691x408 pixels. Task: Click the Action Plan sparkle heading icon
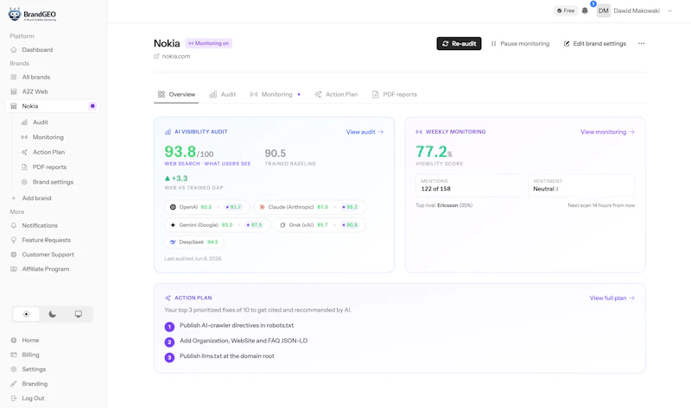pos(168,298)
